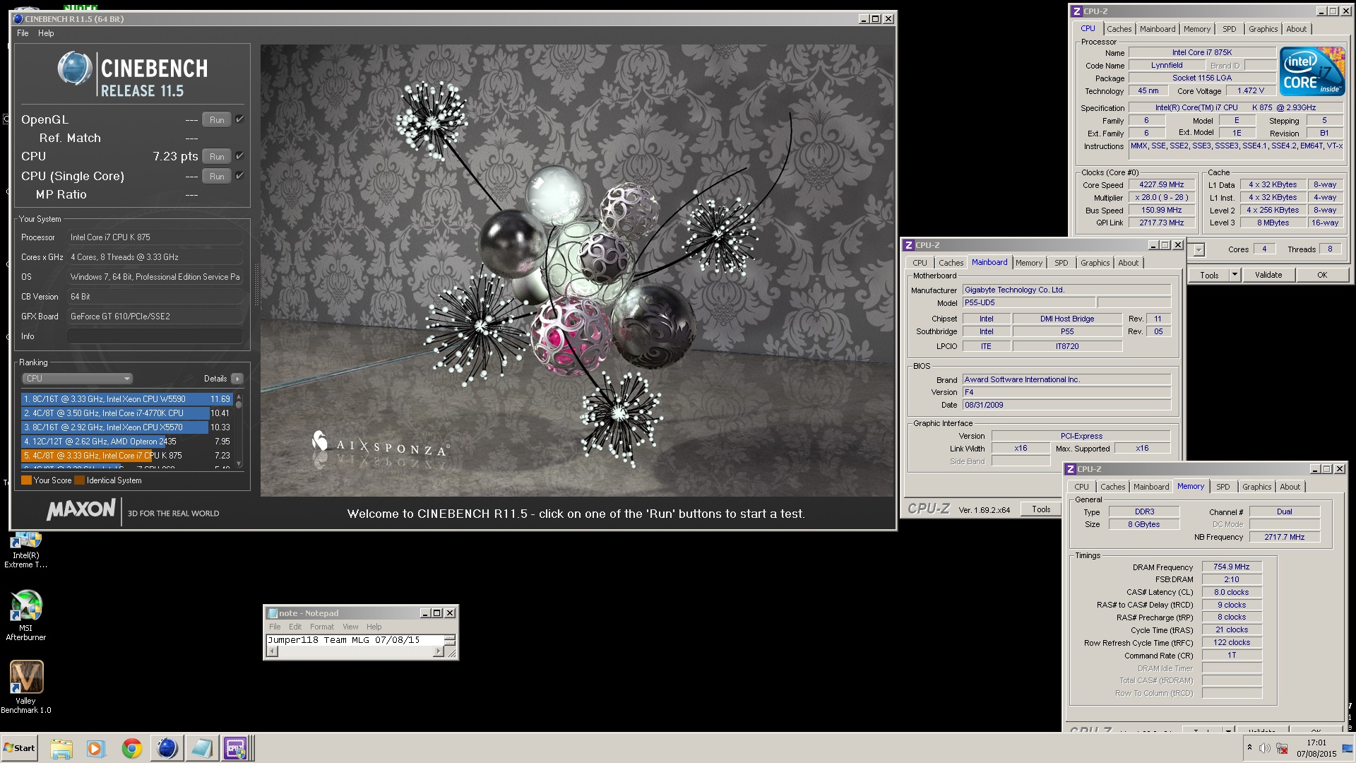1356x763 pixels.
Task: Click the top CPU-Z window title icon
Action: [x=1076, y=11]
